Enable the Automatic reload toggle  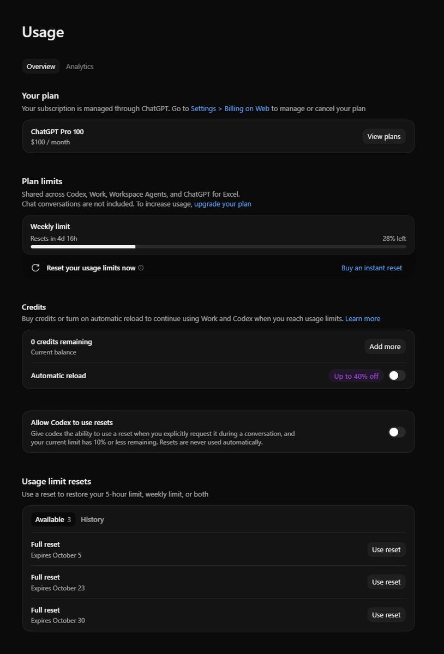click(397, 376)
